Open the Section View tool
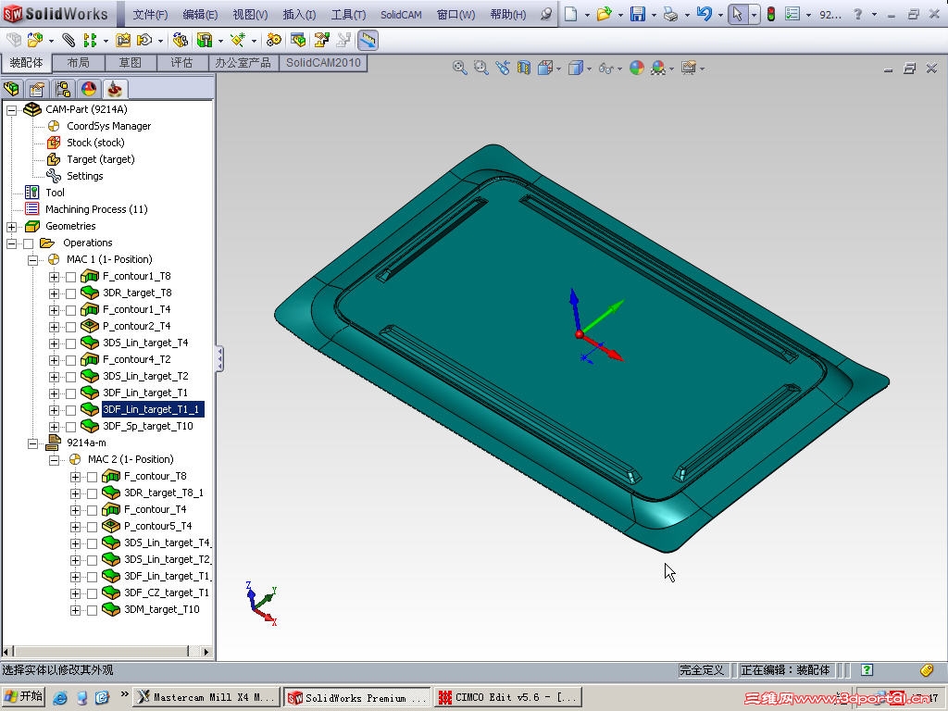This screenshot has height=711, width=948. click(x=523, y=68)
